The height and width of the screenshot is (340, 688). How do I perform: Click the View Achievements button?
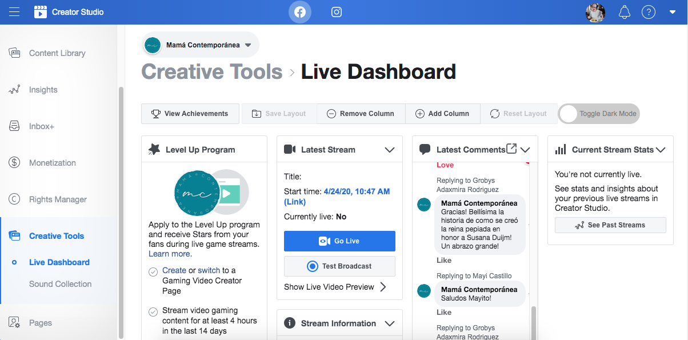pyautogui.click(x=189, y=114)
